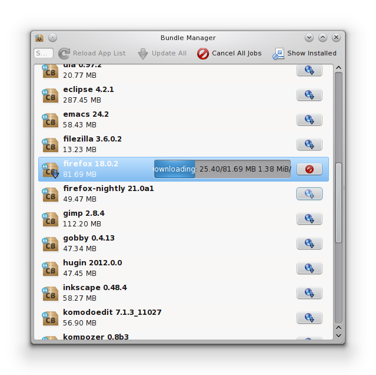
Task: Click the filezilla package icon
Action: point(50,145)
